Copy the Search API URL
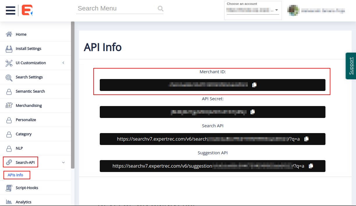 coord(306,139)
